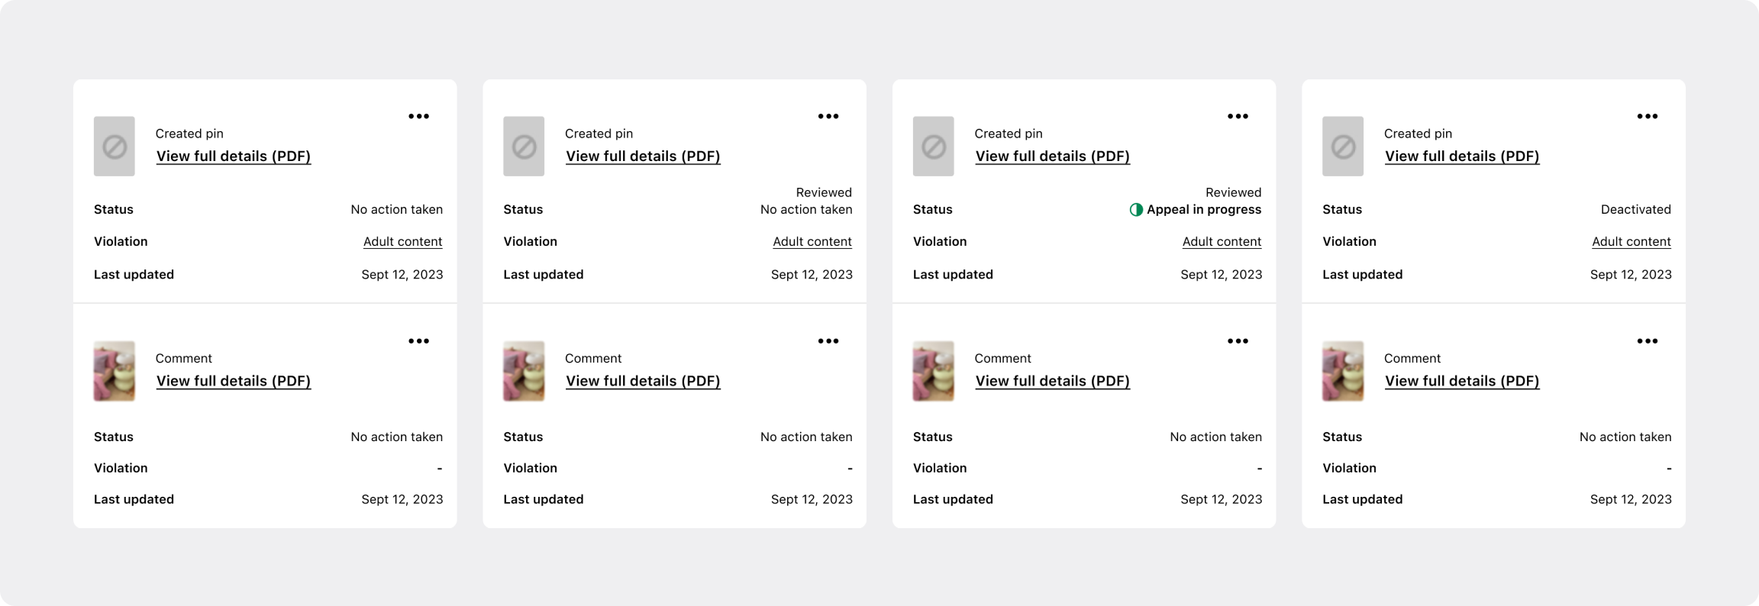Click Adult content violation link in first card
Image resolution: width=1759 pixels, height=606 pixels.
(402, 241)
